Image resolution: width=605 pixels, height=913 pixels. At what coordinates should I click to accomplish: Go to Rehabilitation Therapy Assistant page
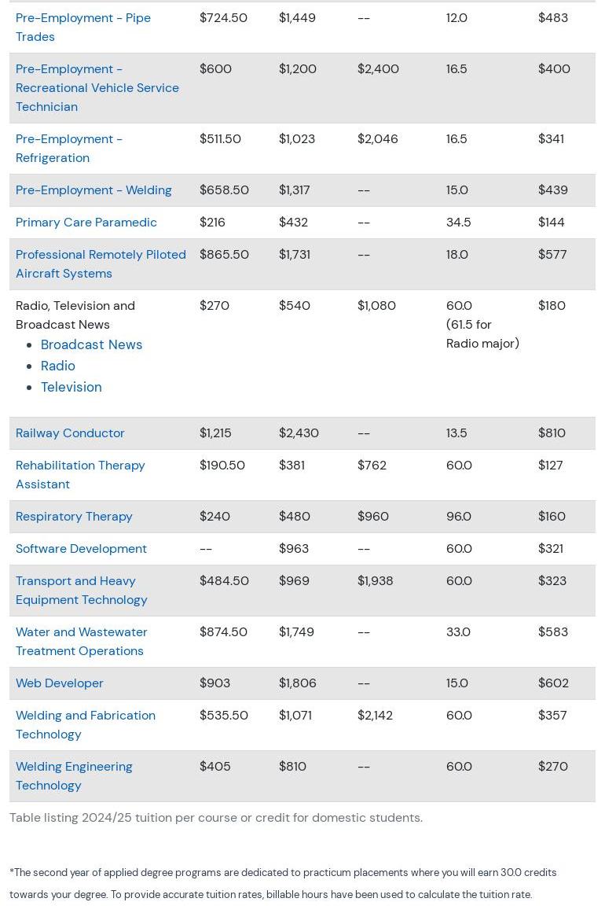click(x=80, y=474)
